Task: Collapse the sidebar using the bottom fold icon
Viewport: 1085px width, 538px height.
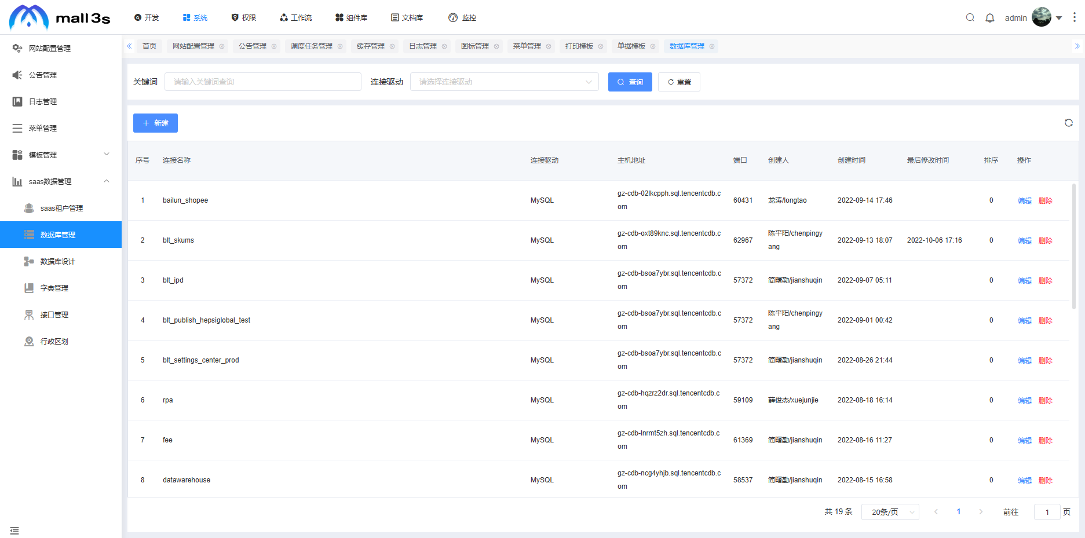Action: click(x=14, y=530)
